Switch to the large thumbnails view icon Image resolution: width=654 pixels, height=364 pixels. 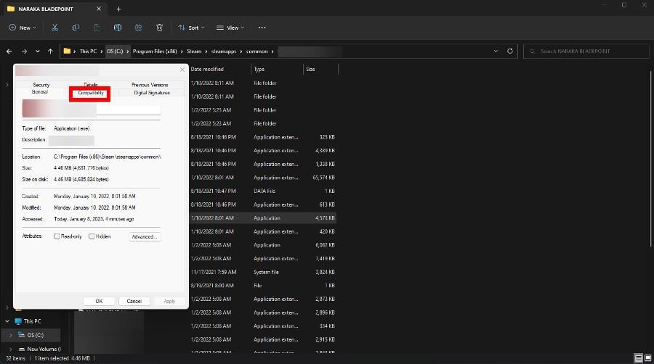tap(647, 358)
